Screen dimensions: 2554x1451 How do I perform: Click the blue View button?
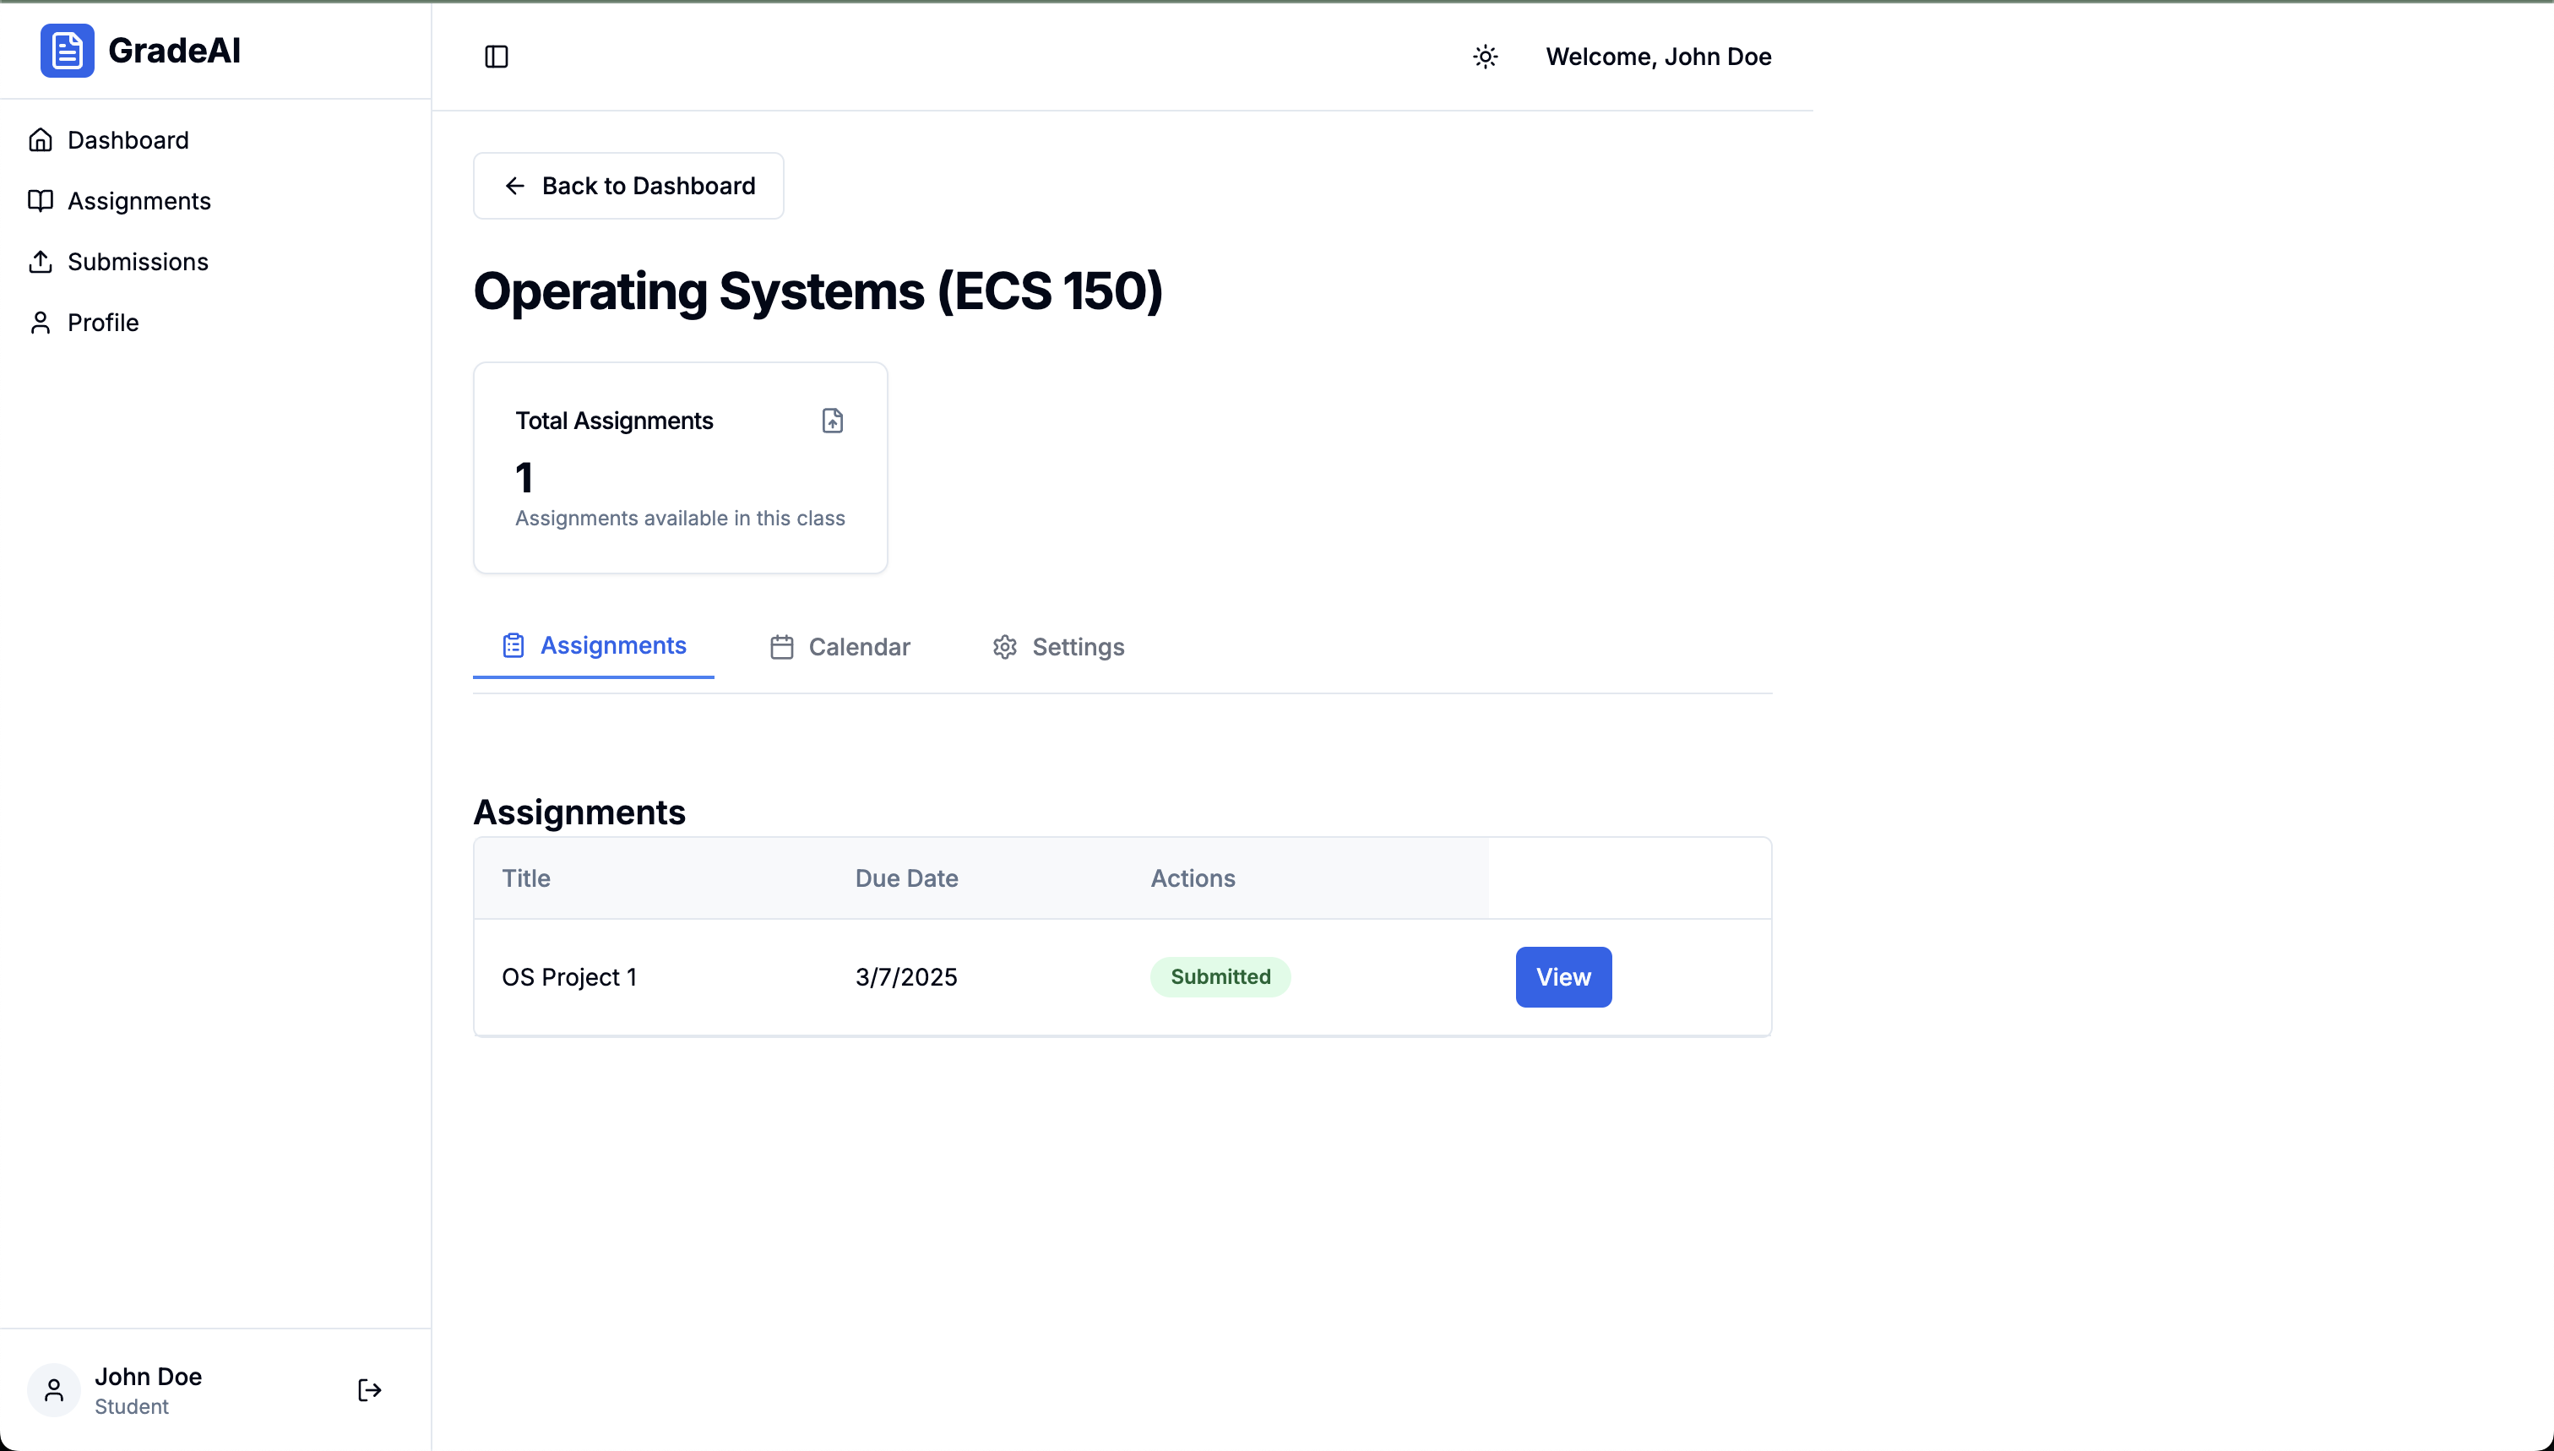click(x=1562, y=976)
